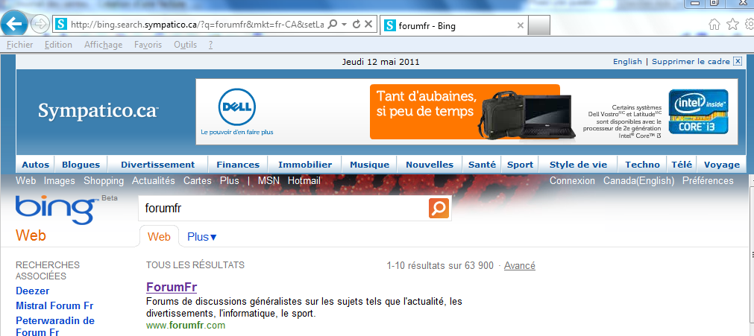
Task: Open the Techno section
Action: tap(642, 165)
